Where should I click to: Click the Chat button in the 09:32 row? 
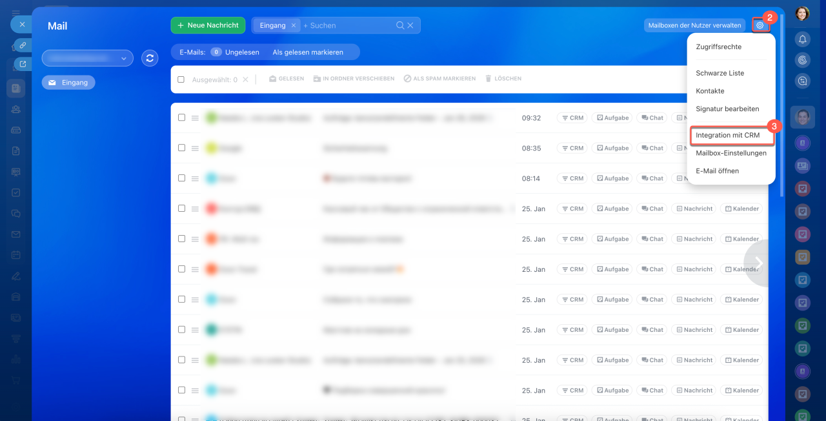click(652, 118)
